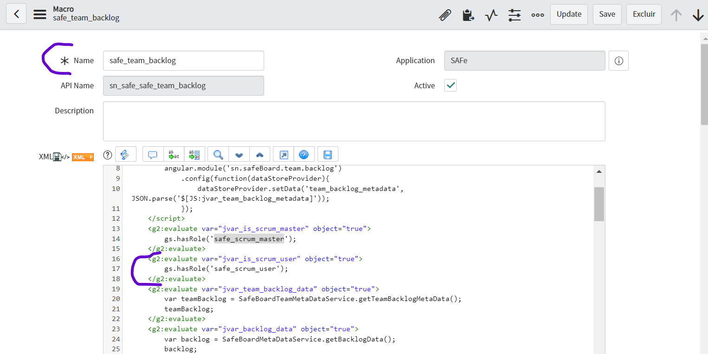The width and height of the screenshot is (708, 354).
Task: Click the XML save-disk icon beside label
Action: point(57,157)
